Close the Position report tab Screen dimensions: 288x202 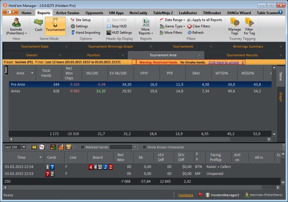tap(123, 55)
